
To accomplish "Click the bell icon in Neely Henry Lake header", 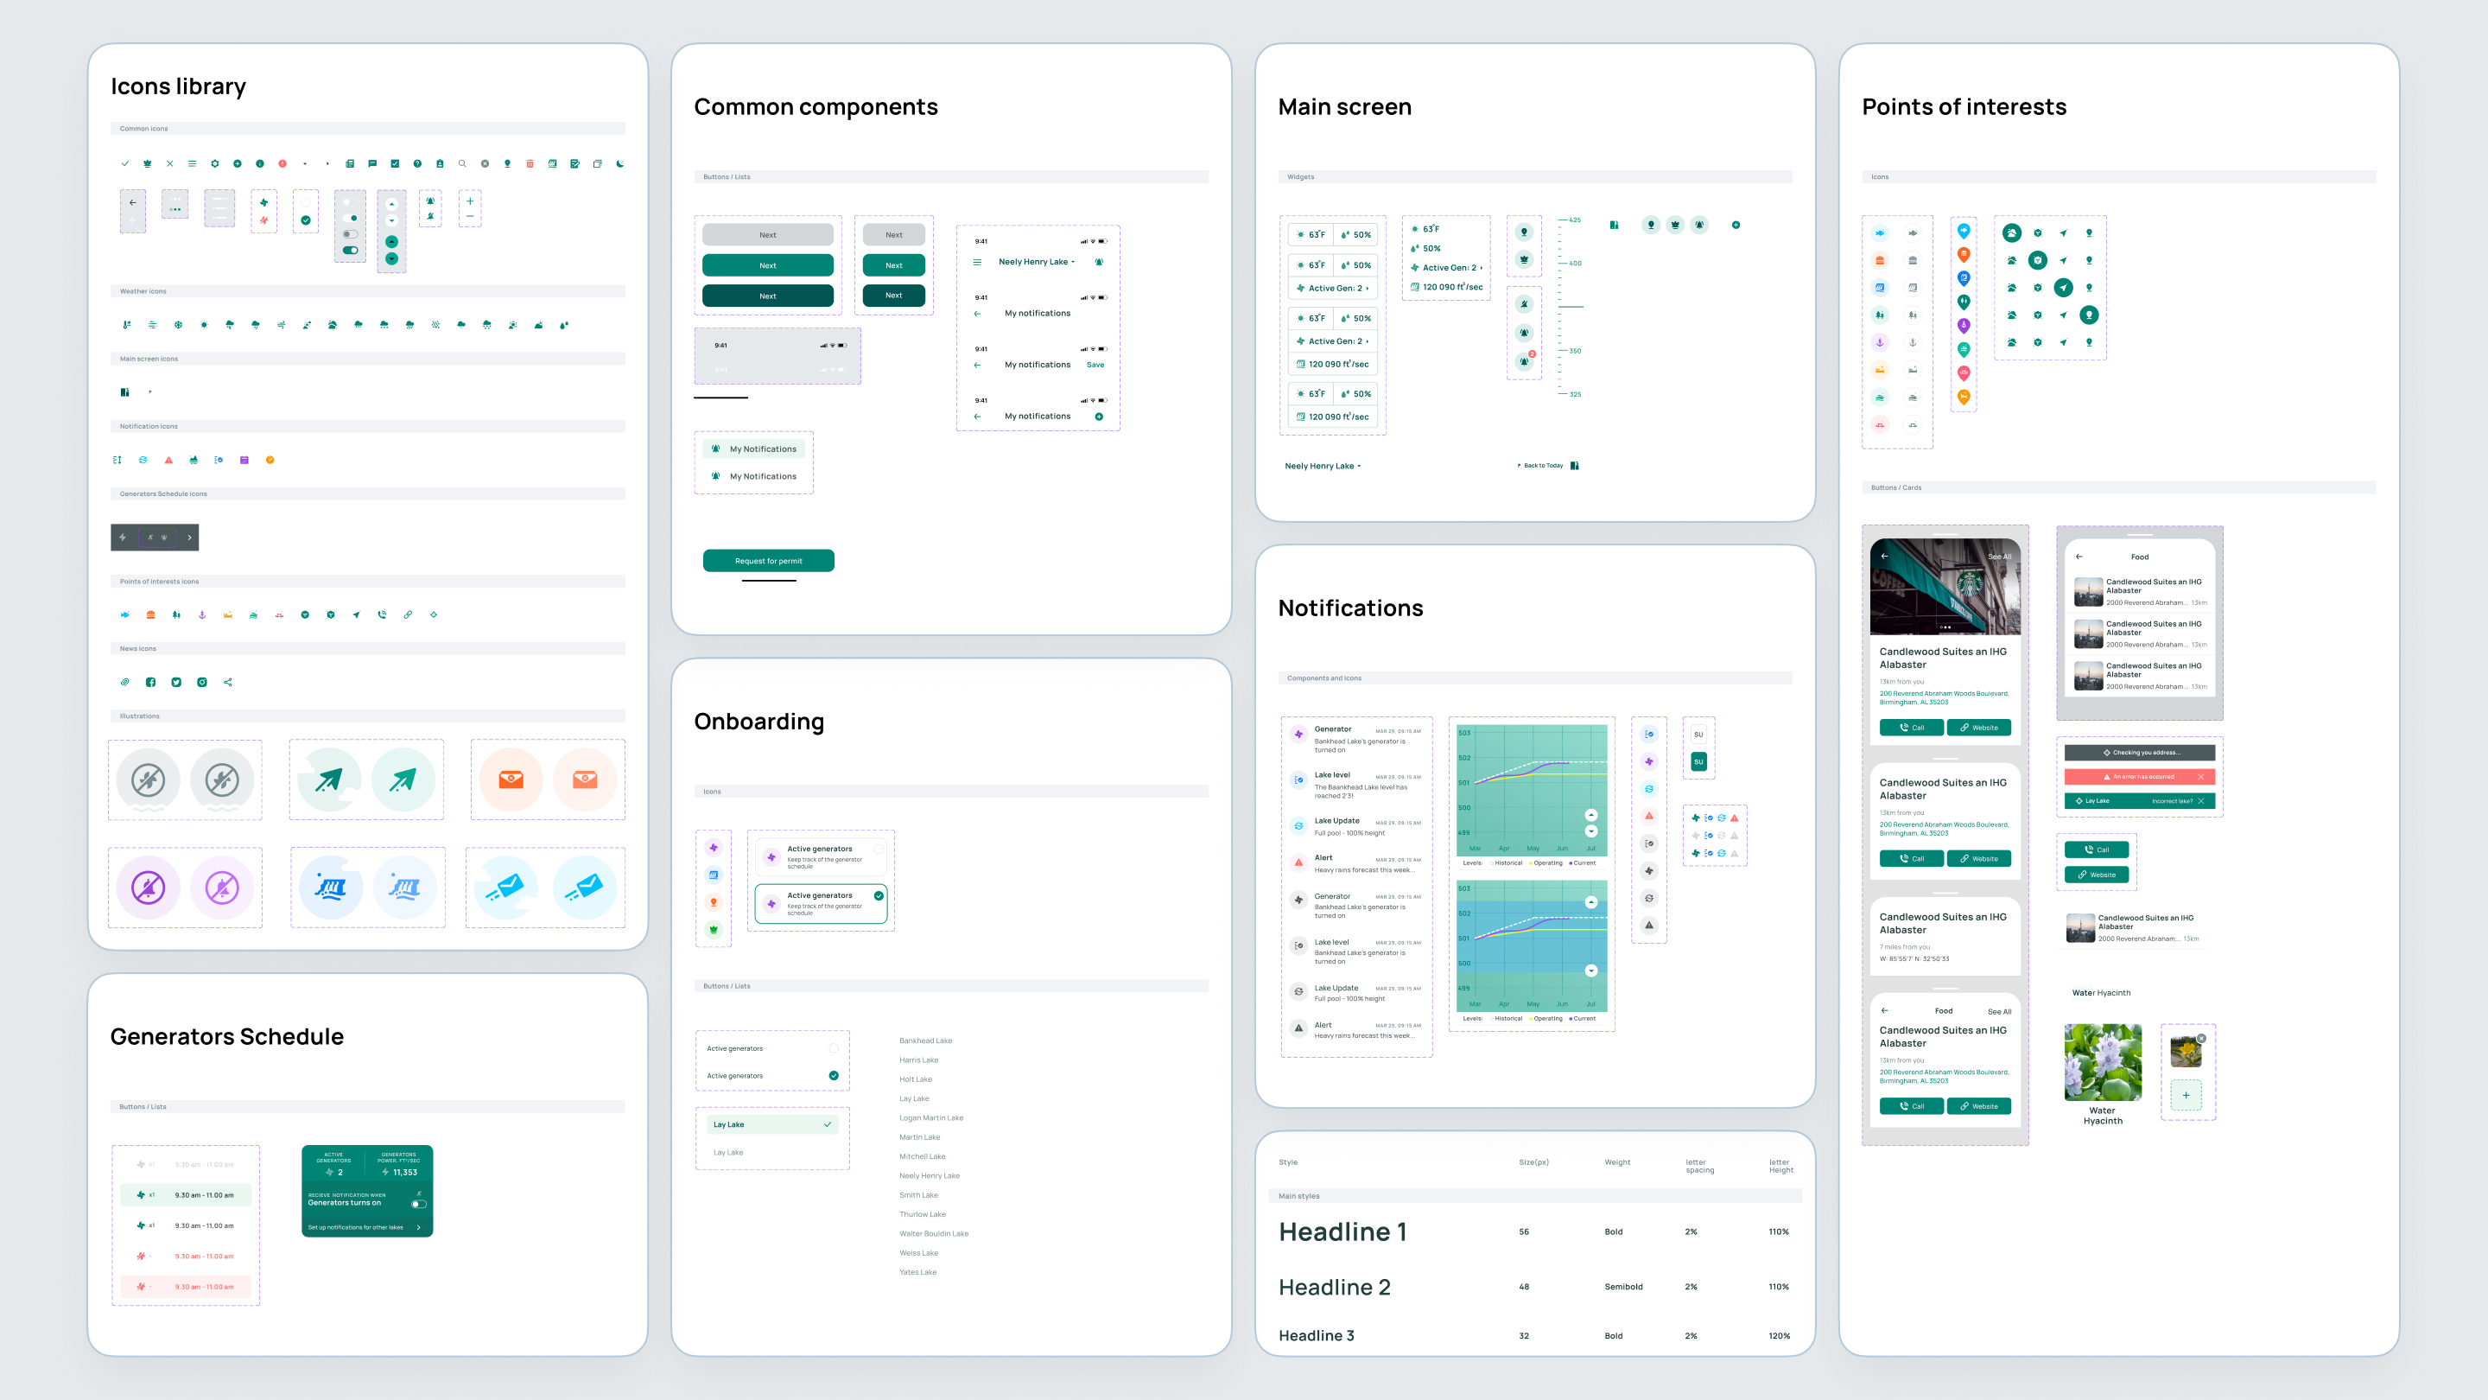I will [1099, 262].
